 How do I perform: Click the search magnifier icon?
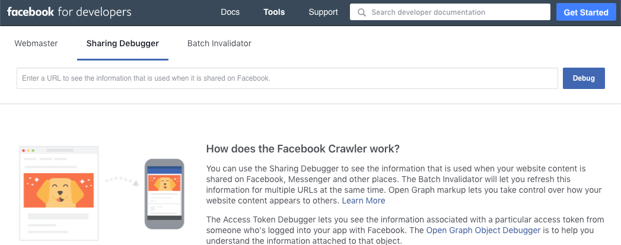coord(362,12)
